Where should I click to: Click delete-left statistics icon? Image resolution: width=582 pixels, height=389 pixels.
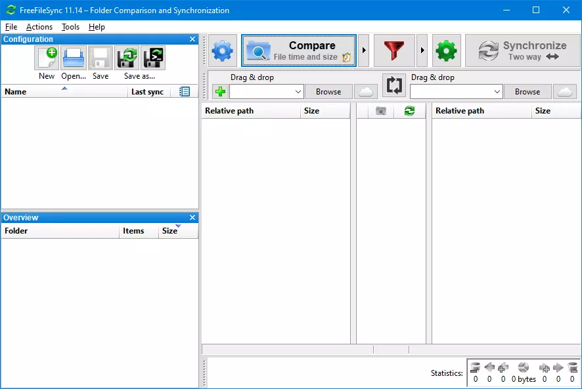pos(475,367)
